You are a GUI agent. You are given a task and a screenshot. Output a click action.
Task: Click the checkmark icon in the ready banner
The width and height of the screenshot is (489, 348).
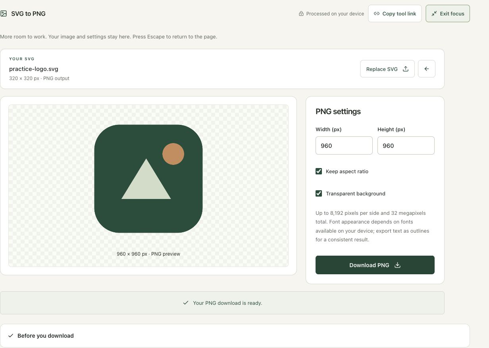point(186,303)
